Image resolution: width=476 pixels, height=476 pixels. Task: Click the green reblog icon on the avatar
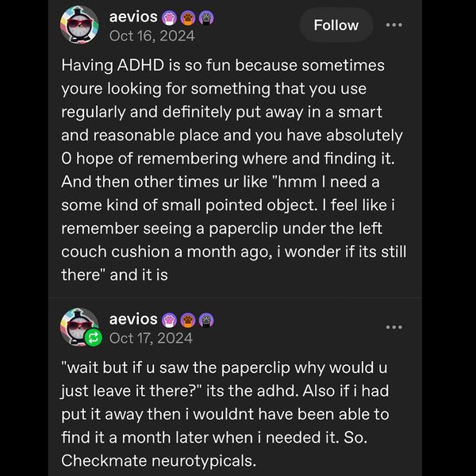94,339
